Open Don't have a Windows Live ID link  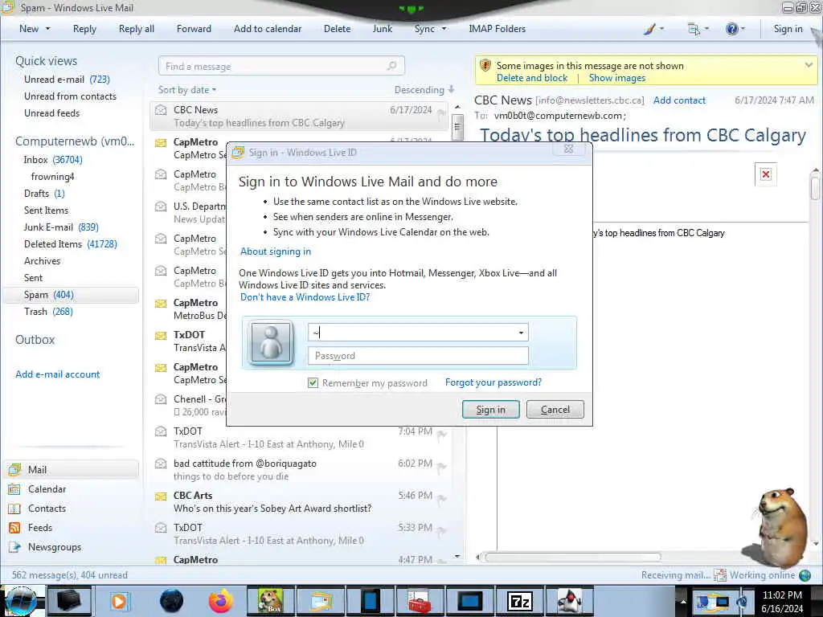click(305, 297)
